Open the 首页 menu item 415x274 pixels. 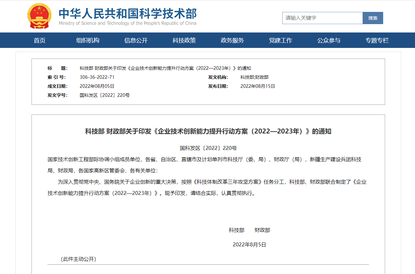pyautogui.click(x=40, y=40)
